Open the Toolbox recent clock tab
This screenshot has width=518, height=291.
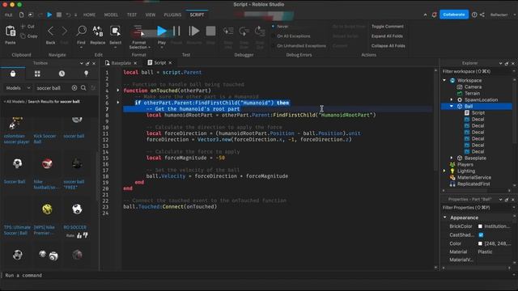(x=62, y=74)
